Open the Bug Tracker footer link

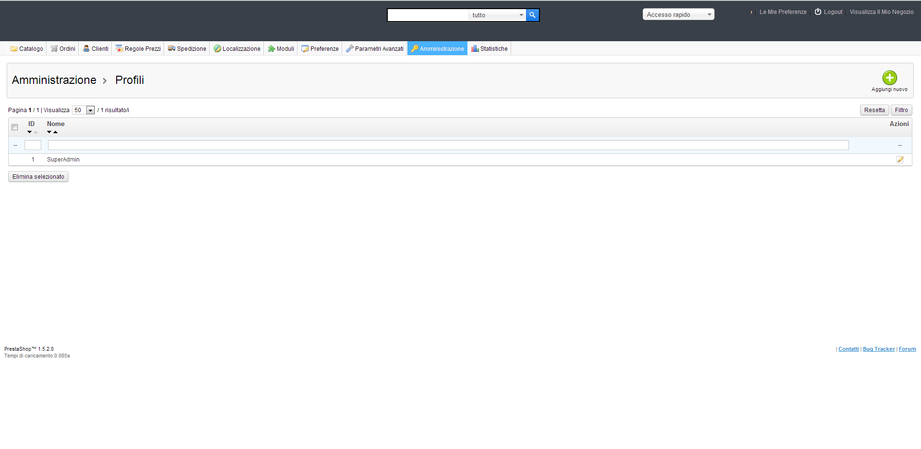click(879, 349)
